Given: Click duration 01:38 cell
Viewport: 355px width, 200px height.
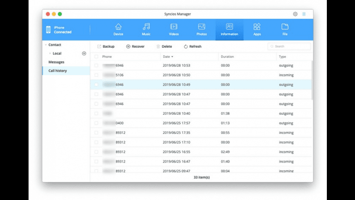Looking at the screenshot, I should tap(225, 113).
